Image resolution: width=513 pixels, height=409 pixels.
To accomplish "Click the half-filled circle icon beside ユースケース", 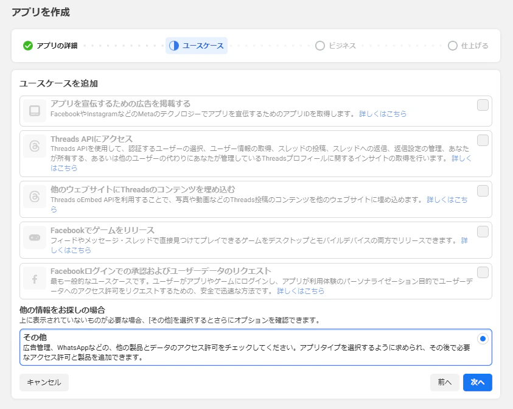I will pos(174,46).
